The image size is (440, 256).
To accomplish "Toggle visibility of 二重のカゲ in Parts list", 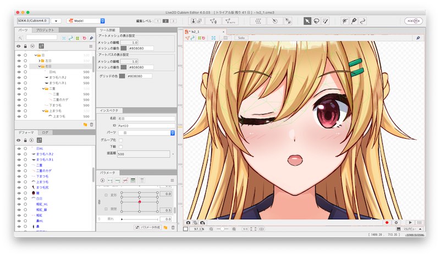I will pos(19,100).
